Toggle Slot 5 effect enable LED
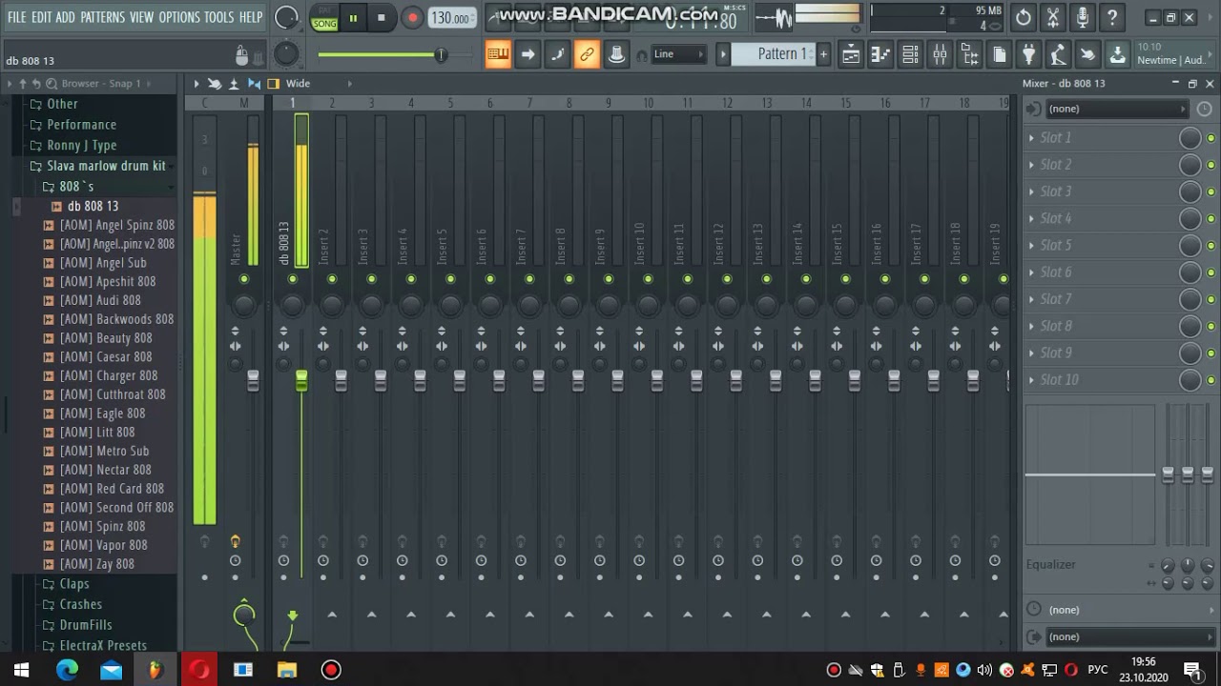This screenshot has height=686, width=1221. (1211, 246)
